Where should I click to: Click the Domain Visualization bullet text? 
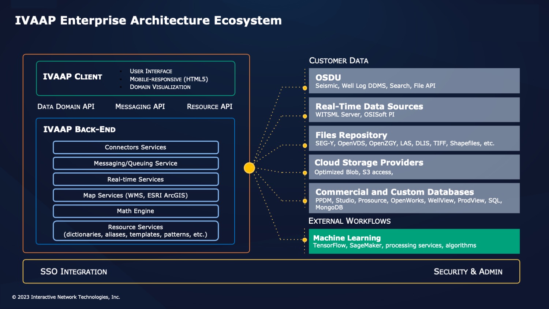coord(160,87)
